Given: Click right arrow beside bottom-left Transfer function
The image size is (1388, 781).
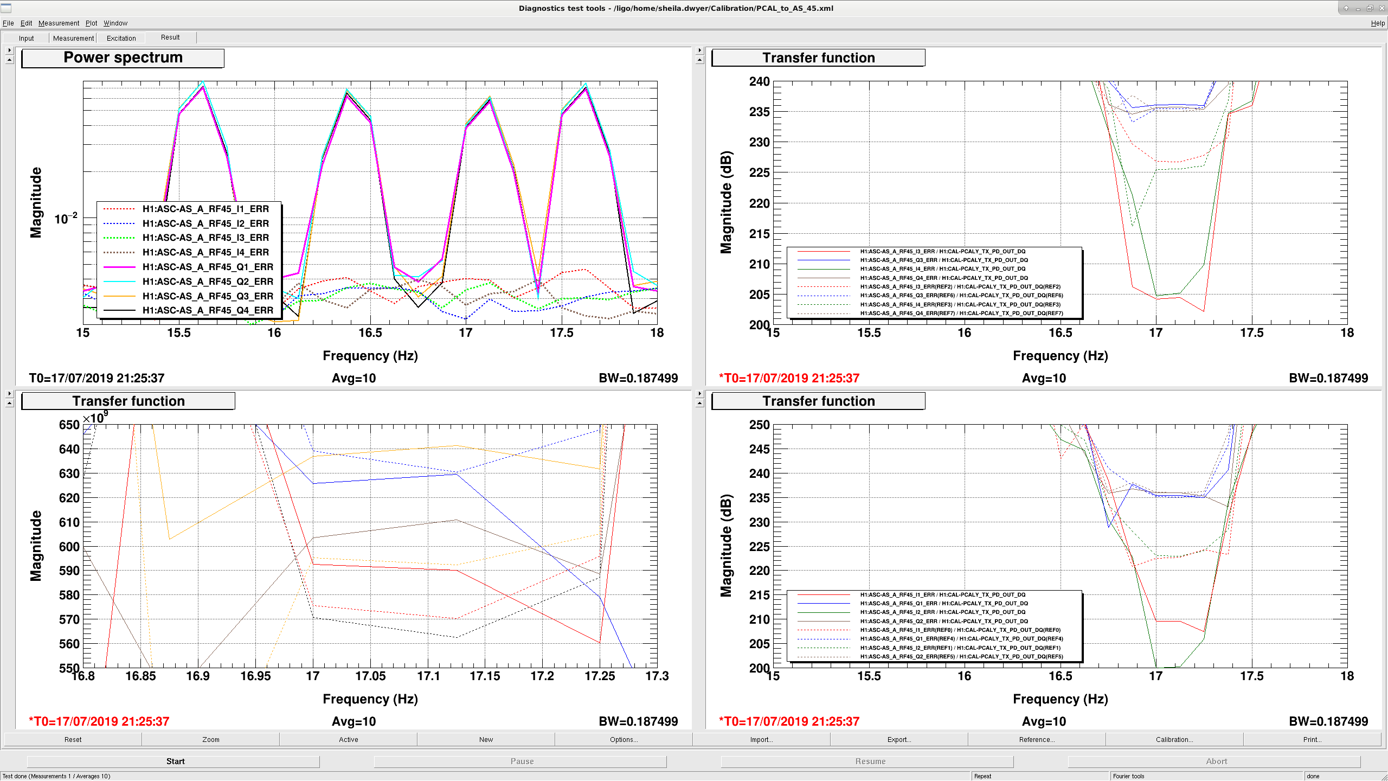Looking at the screenshot, I should [9, 394].
